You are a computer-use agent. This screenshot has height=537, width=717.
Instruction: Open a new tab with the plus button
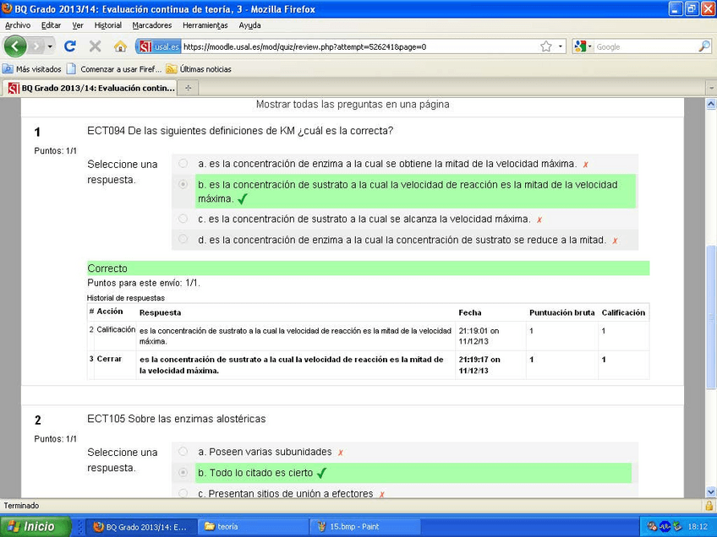coord(188,88)
